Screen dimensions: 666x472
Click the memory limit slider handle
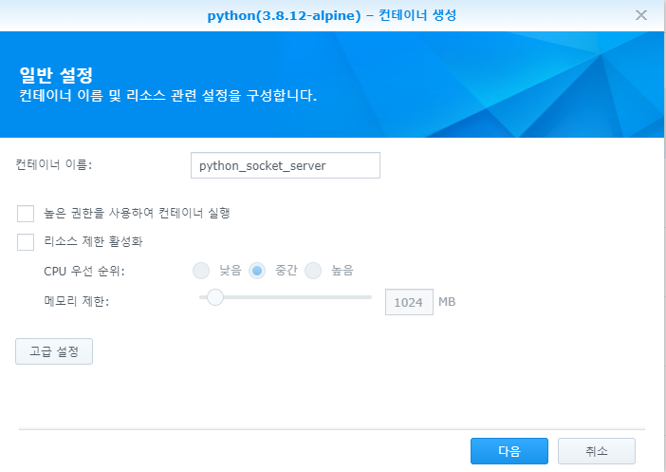pyautogui.click(x=215, y=298)
